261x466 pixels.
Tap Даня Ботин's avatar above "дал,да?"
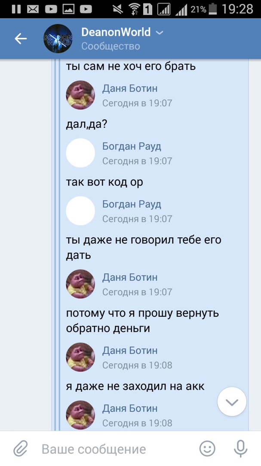(x=80, y=95)
